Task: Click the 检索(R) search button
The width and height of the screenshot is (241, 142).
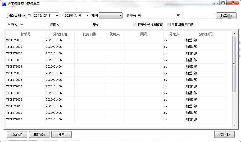Action: (x=226, y=16)
